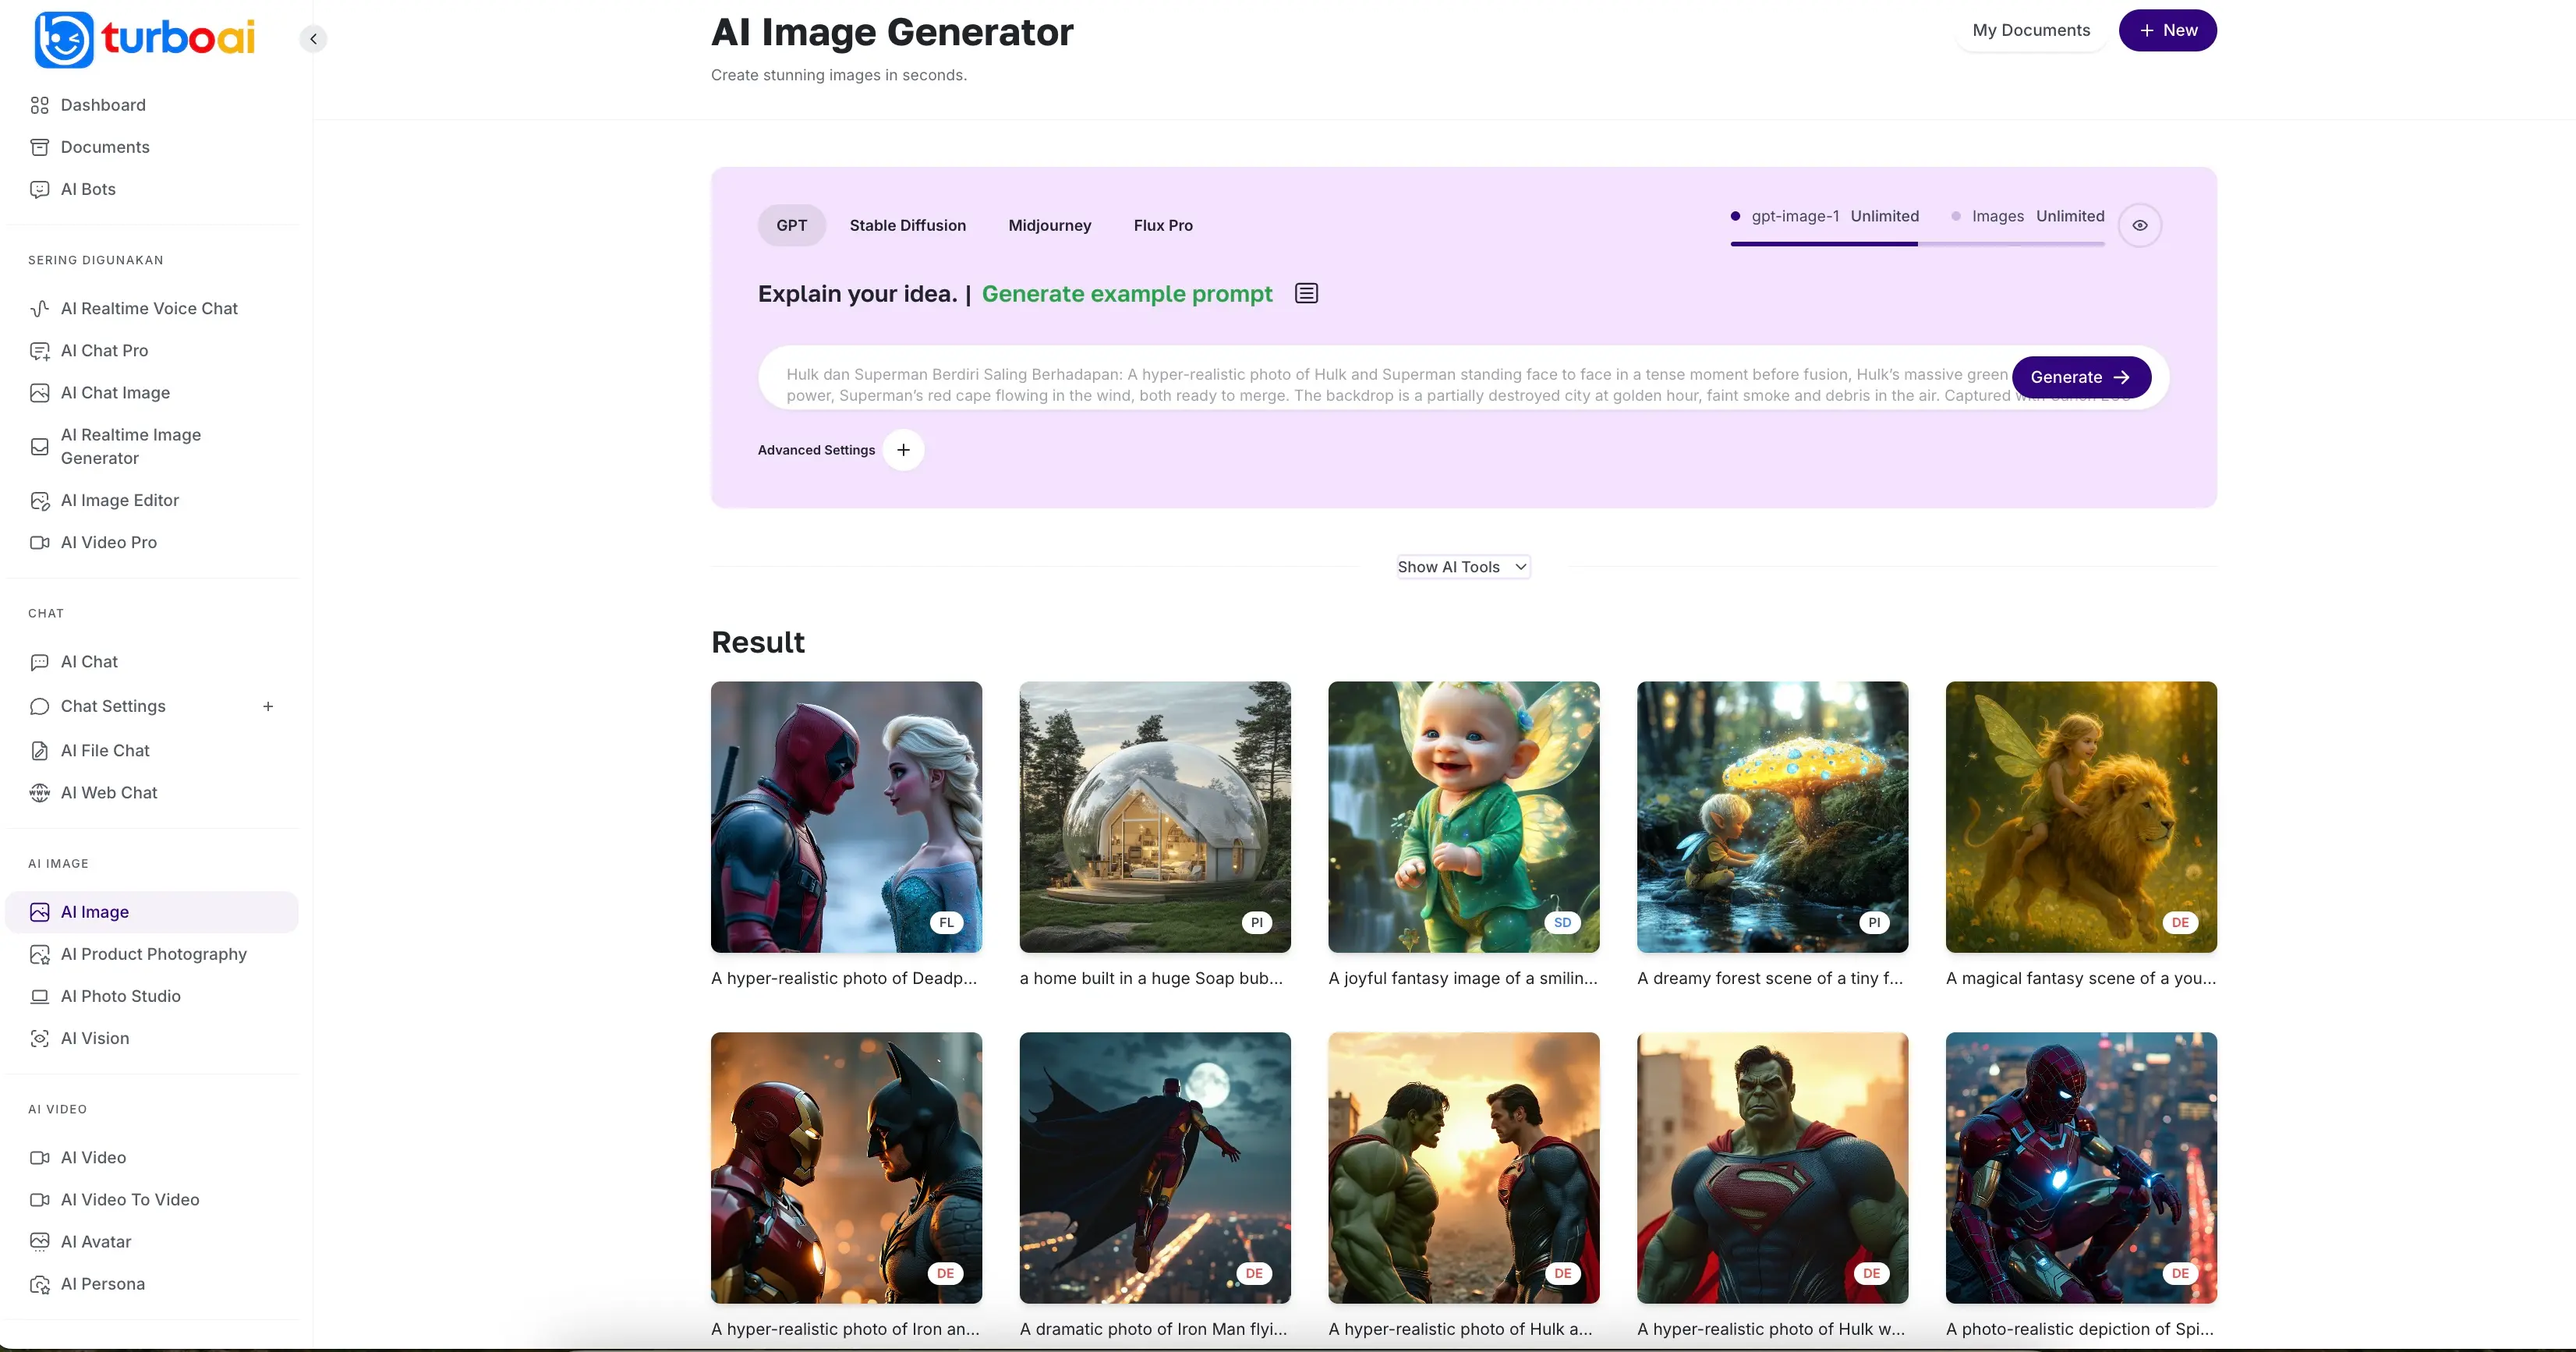The image size is (2576, 1352).
Task: Expand Advanced Settings plus button
Action: [903, 450]
